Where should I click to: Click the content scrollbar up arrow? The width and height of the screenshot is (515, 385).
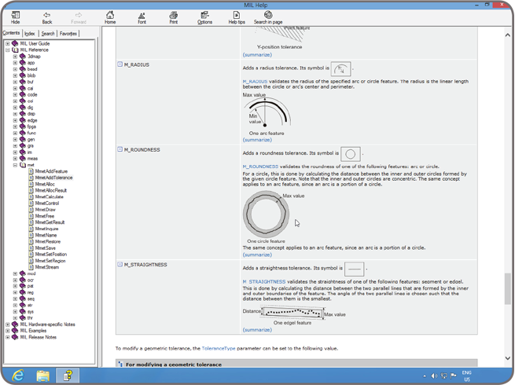(508, 35)
